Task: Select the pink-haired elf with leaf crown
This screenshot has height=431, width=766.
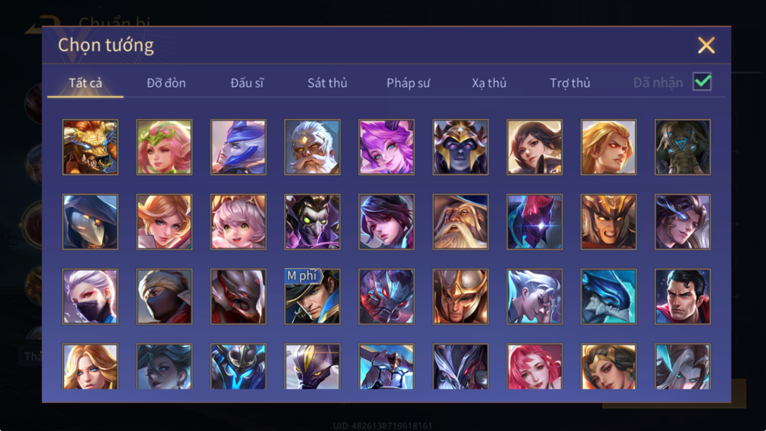Action: pyautogui.click(x=164, y=147)
